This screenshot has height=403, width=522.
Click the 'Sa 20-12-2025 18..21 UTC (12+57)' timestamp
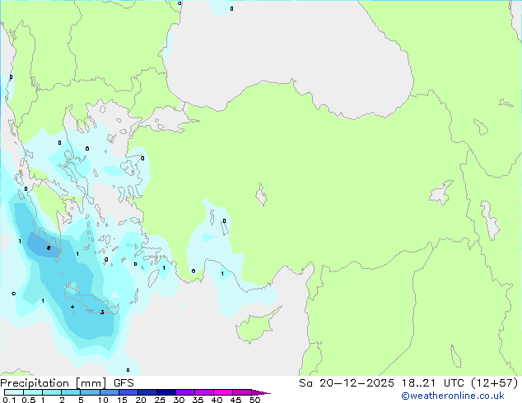point(408,383)
